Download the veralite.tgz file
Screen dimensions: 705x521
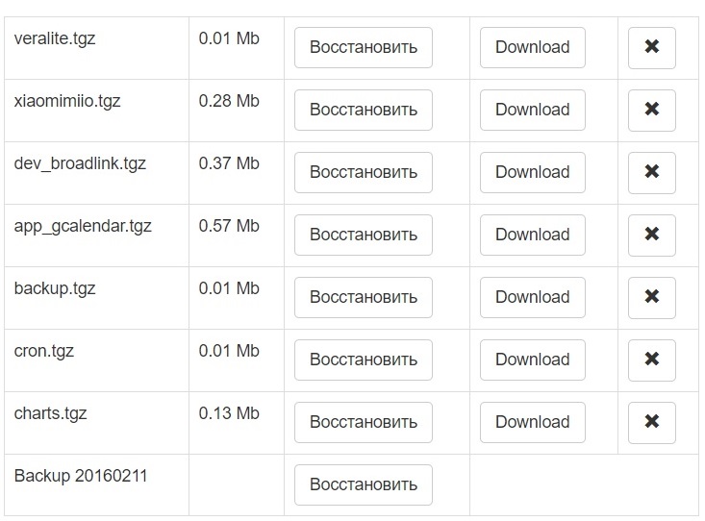tap(532, 47)
